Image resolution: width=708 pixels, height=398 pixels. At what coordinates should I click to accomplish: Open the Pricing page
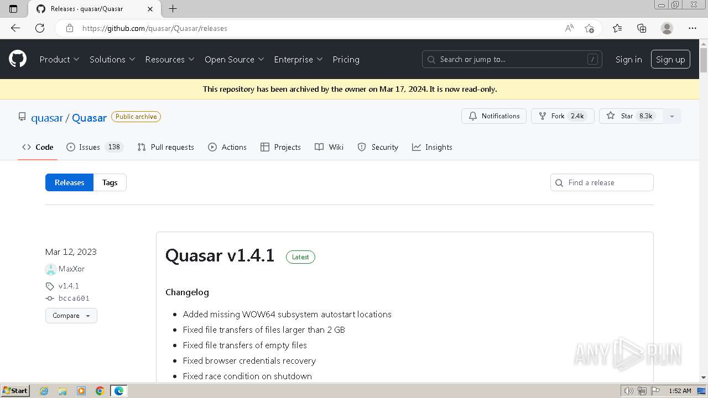346,59
